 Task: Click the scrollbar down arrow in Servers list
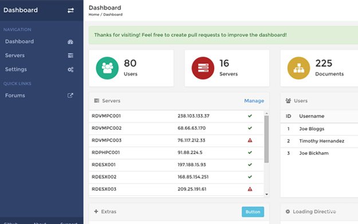coord(266,194)
